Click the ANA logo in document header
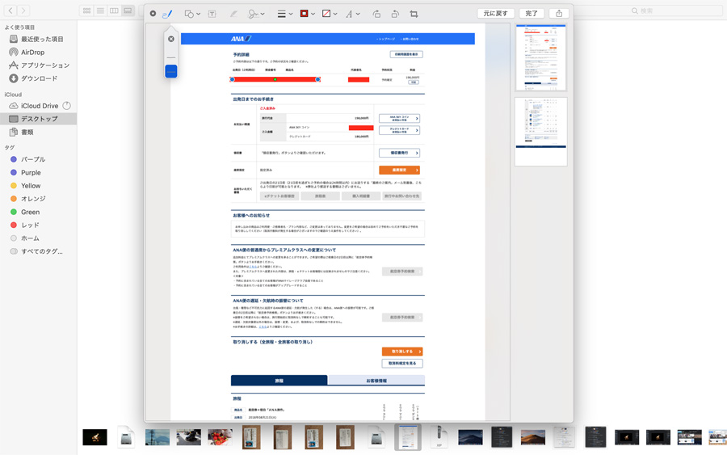 pos(241,39)
